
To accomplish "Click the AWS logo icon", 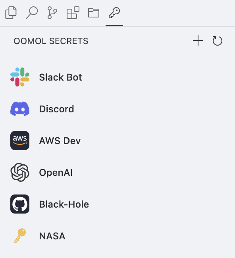I will (x=20, y=141).
